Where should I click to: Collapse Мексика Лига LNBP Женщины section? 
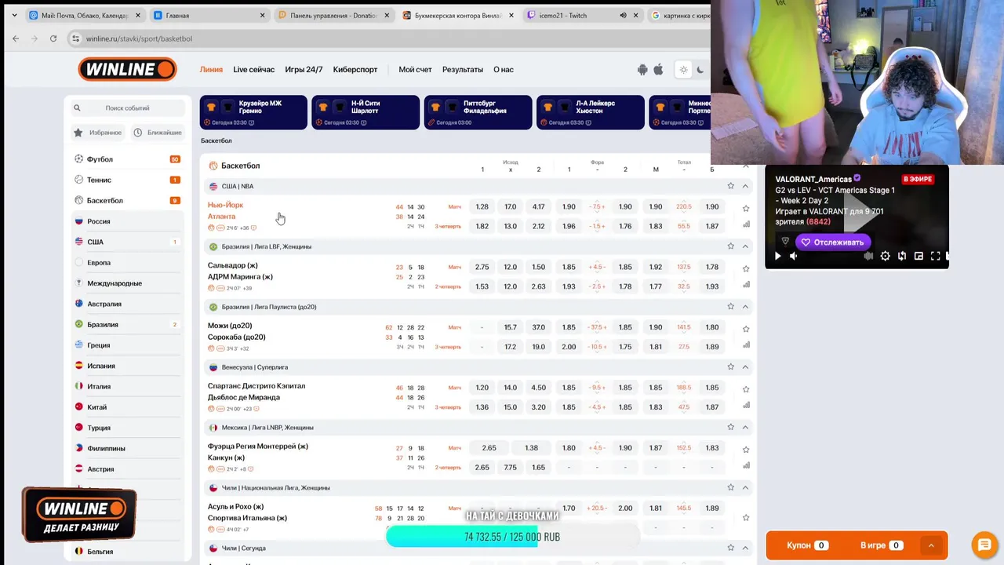[745, 427]
